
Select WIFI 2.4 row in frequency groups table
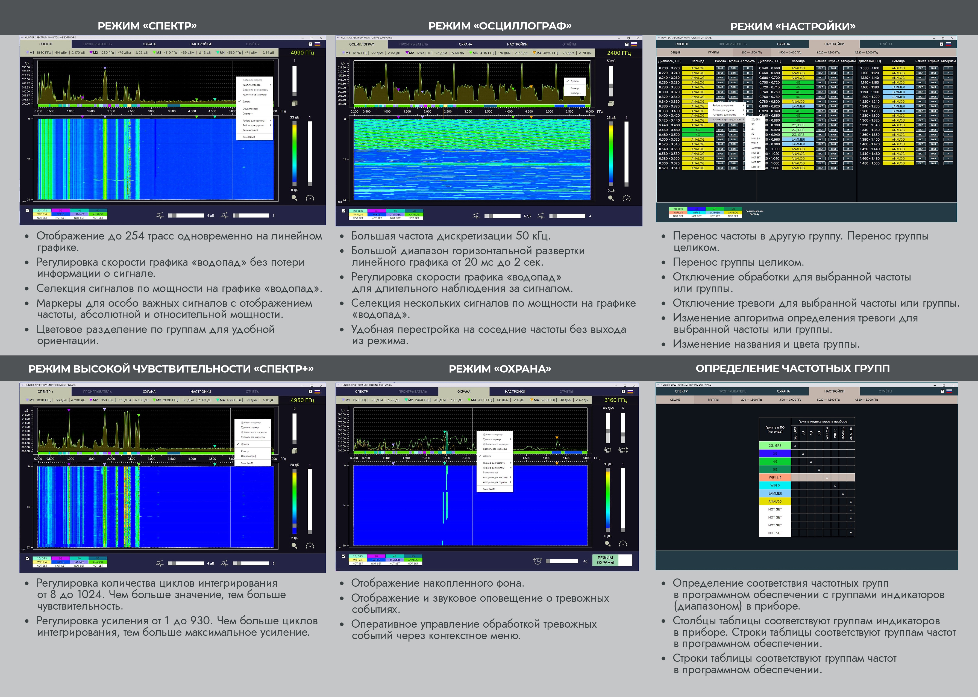pyautogui.click(x=775, y=477)
